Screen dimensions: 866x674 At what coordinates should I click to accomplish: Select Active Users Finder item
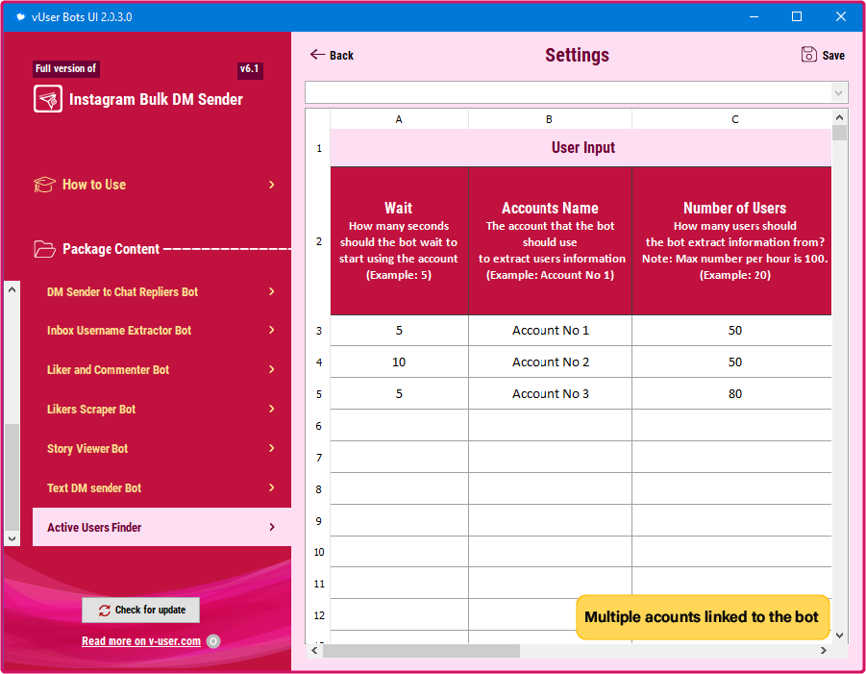coord(161,527)
